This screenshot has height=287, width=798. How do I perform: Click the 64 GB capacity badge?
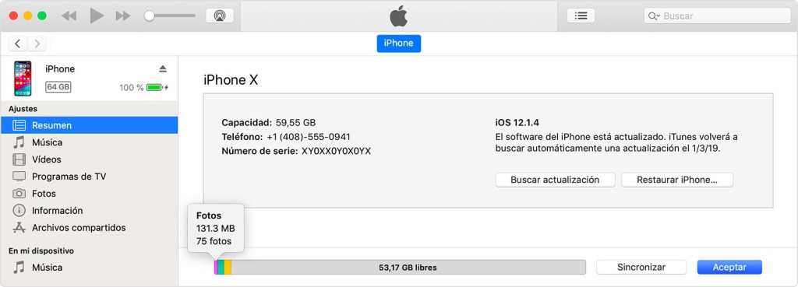58,87
